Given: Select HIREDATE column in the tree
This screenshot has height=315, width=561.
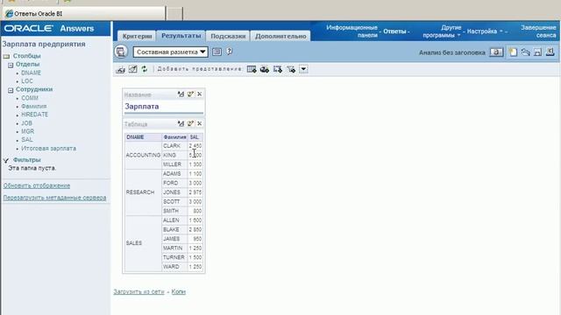Looking at the screenshot, I should coord(34,115).
